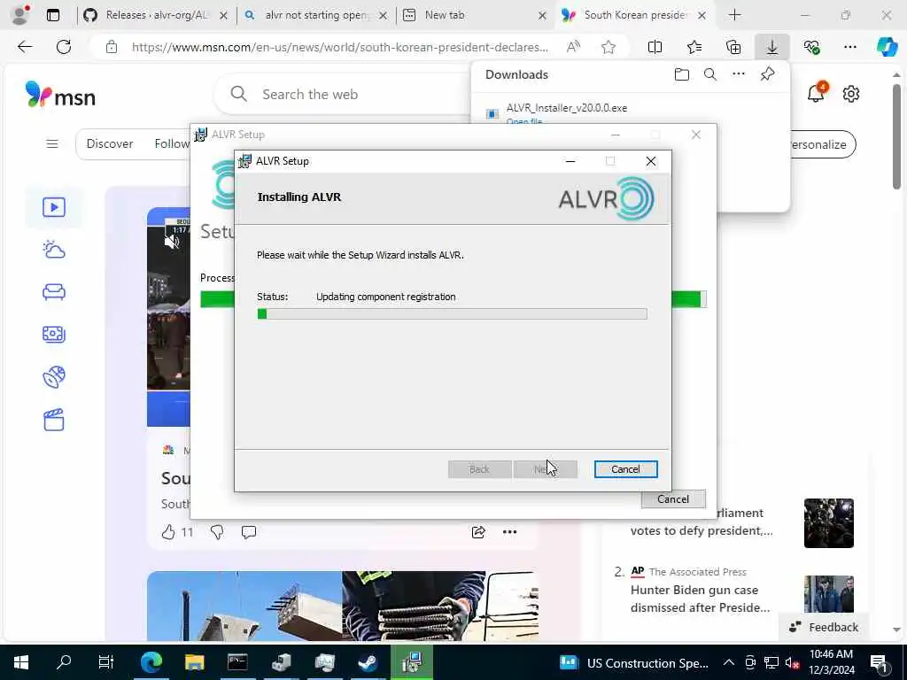The image size is (907, 680).
Task: Toggle the Downloads toolbar button
Action: (x=772, y=48)
